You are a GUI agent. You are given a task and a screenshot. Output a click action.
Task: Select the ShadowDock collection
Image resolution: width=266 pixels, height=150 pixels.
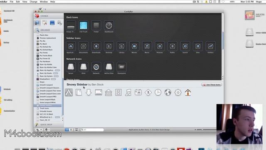pyautogui.click(x=48, y=79)
